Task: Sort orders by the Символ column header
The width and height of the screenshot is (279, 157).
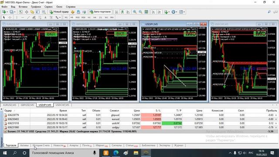Action: pyautogui.click(x=114, y=110)
